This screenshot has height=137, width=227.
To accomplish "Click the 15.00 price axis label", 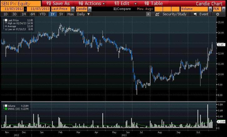I will click(221, 22).
